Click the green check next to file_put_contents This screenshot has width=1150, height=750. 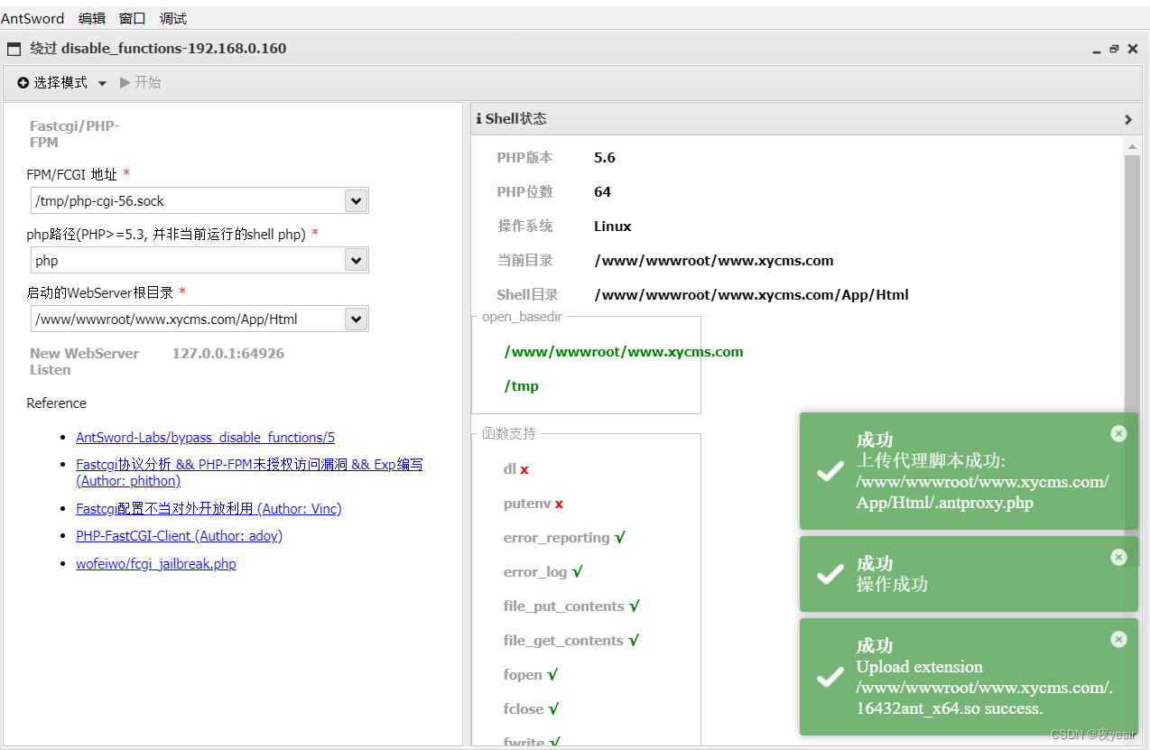[x=635, y=606]
